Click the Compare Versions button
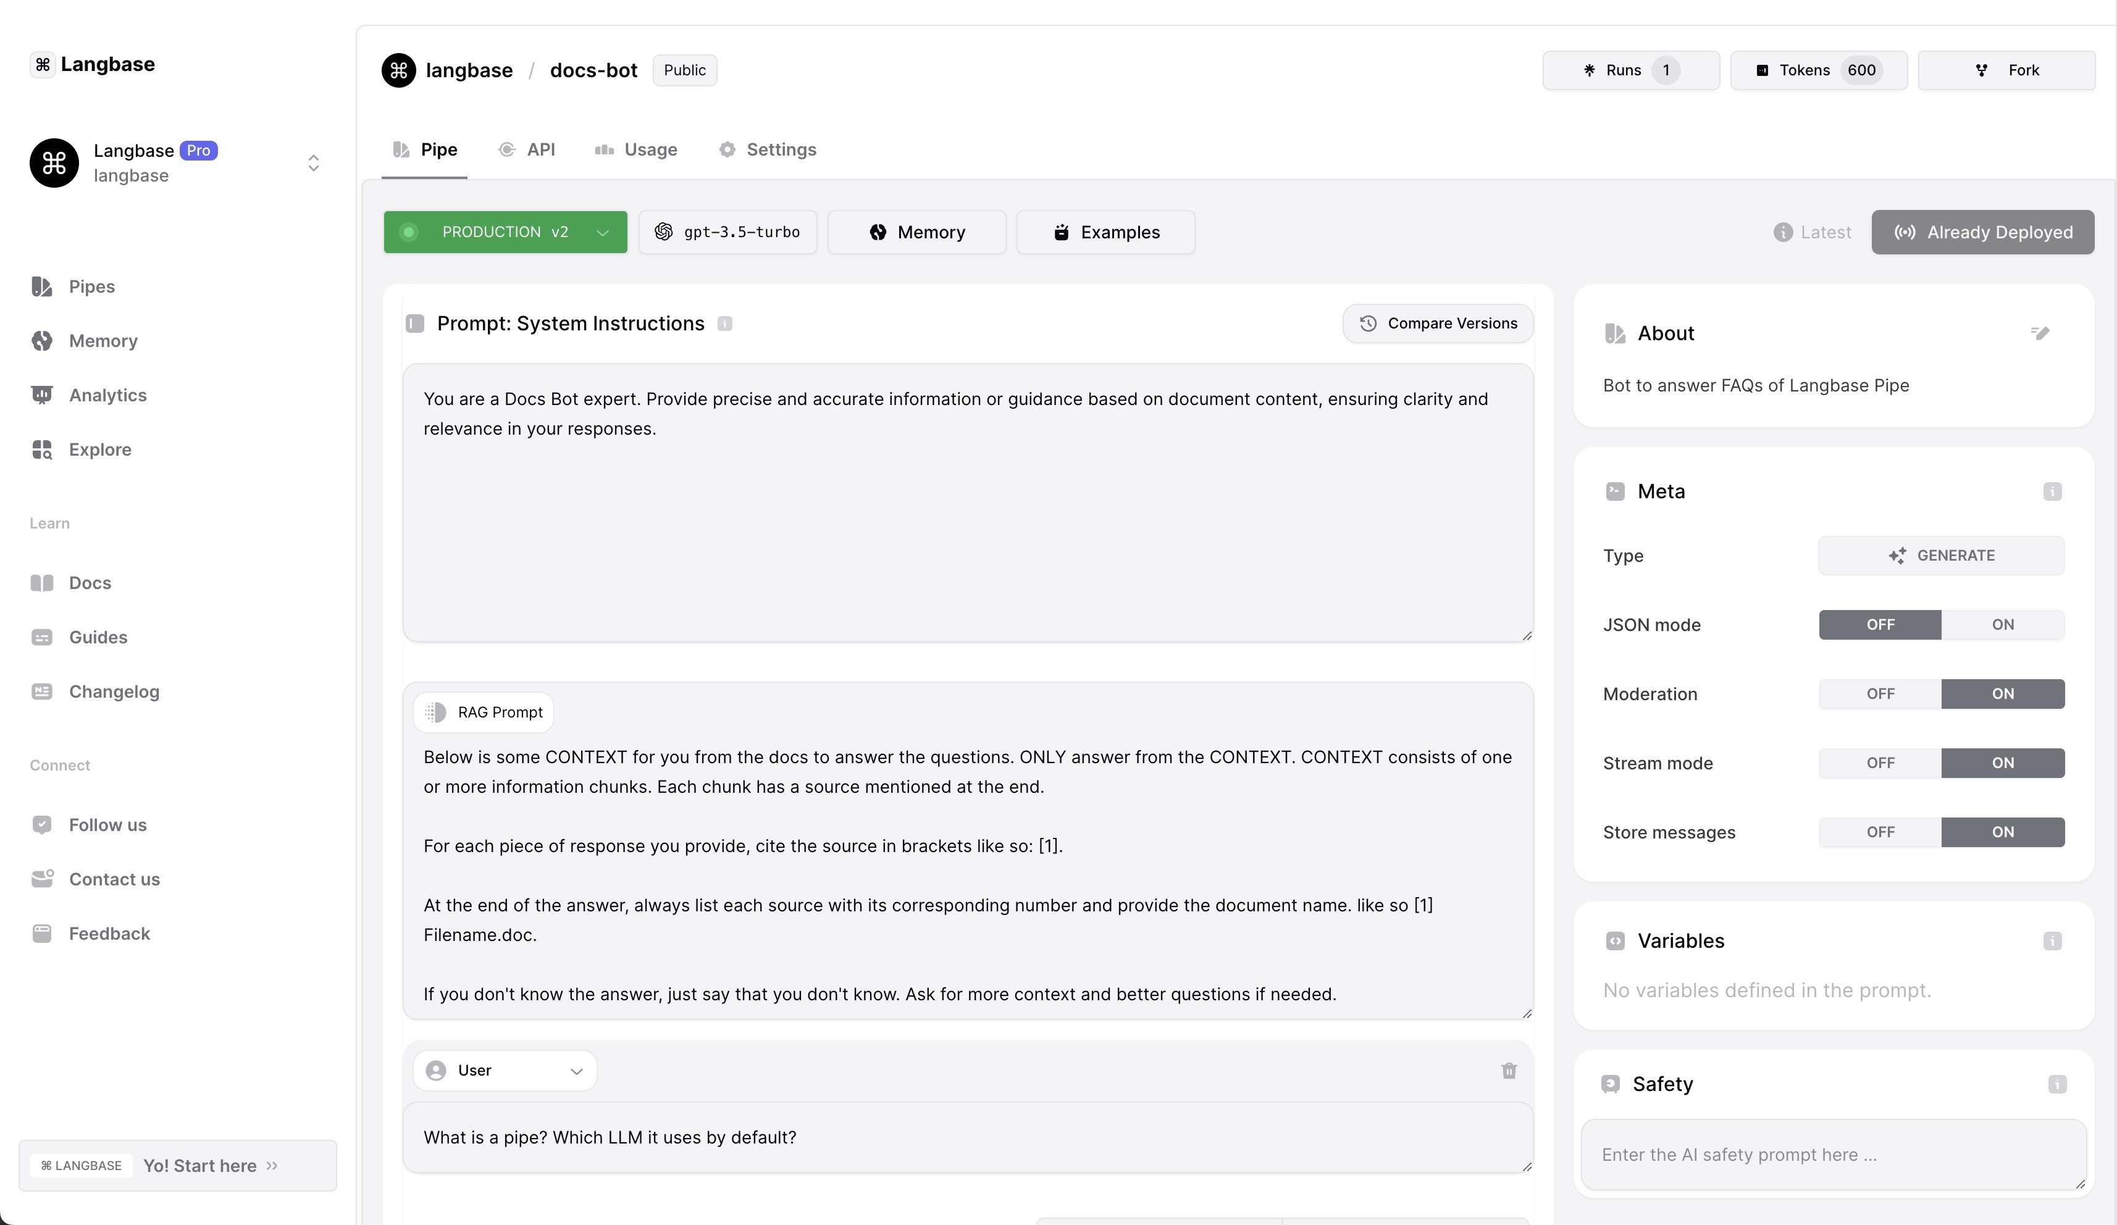Screen dimensions: 2117x1225 tap(1438, 324)
